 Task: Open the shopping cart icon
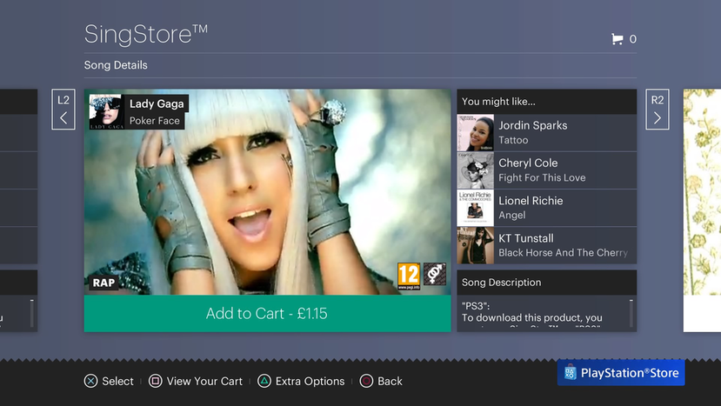(618, 39)
